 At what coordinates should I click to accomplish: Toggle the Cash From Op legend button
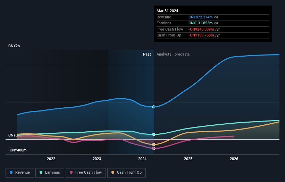tap(126, 173)
